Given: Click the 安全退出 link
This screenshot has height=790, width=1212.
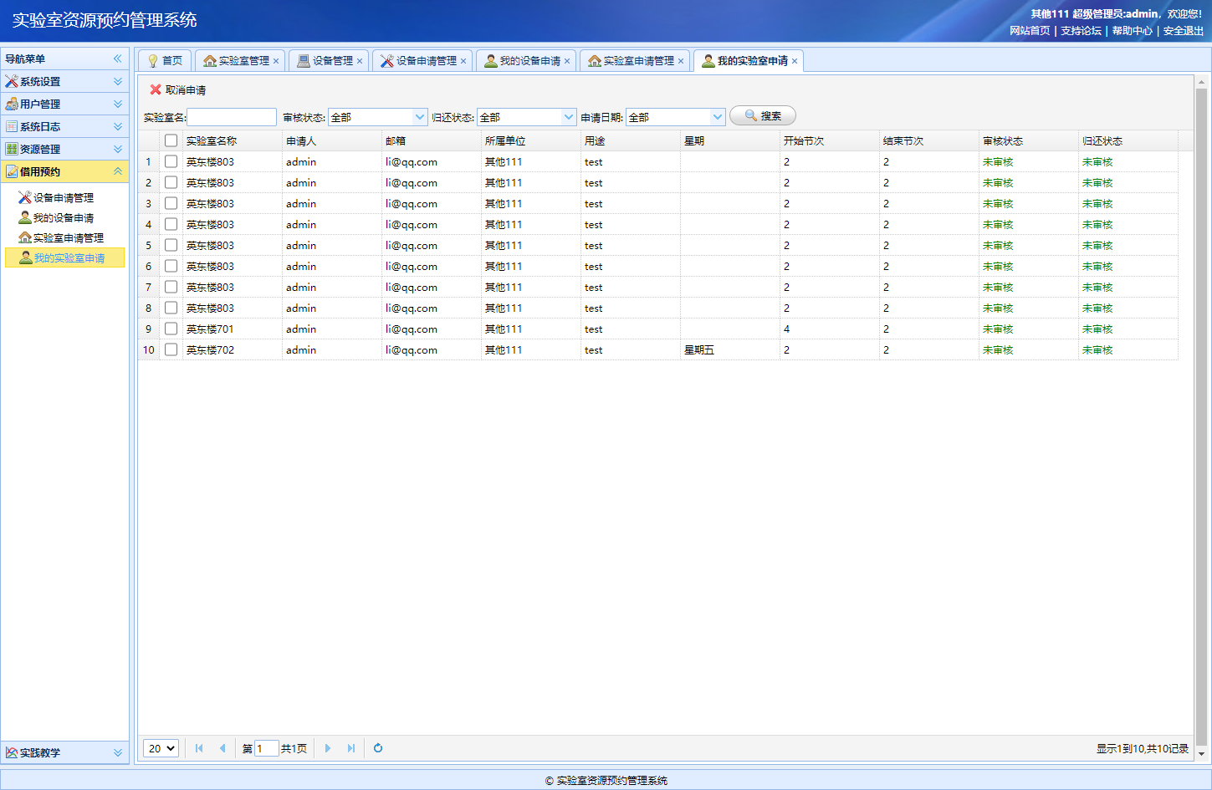Looking at the screenshot, I should (1183, 31).
